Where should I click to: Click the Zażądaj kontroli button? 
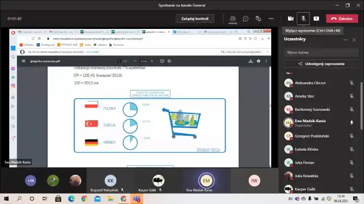[x=195, y=19]
